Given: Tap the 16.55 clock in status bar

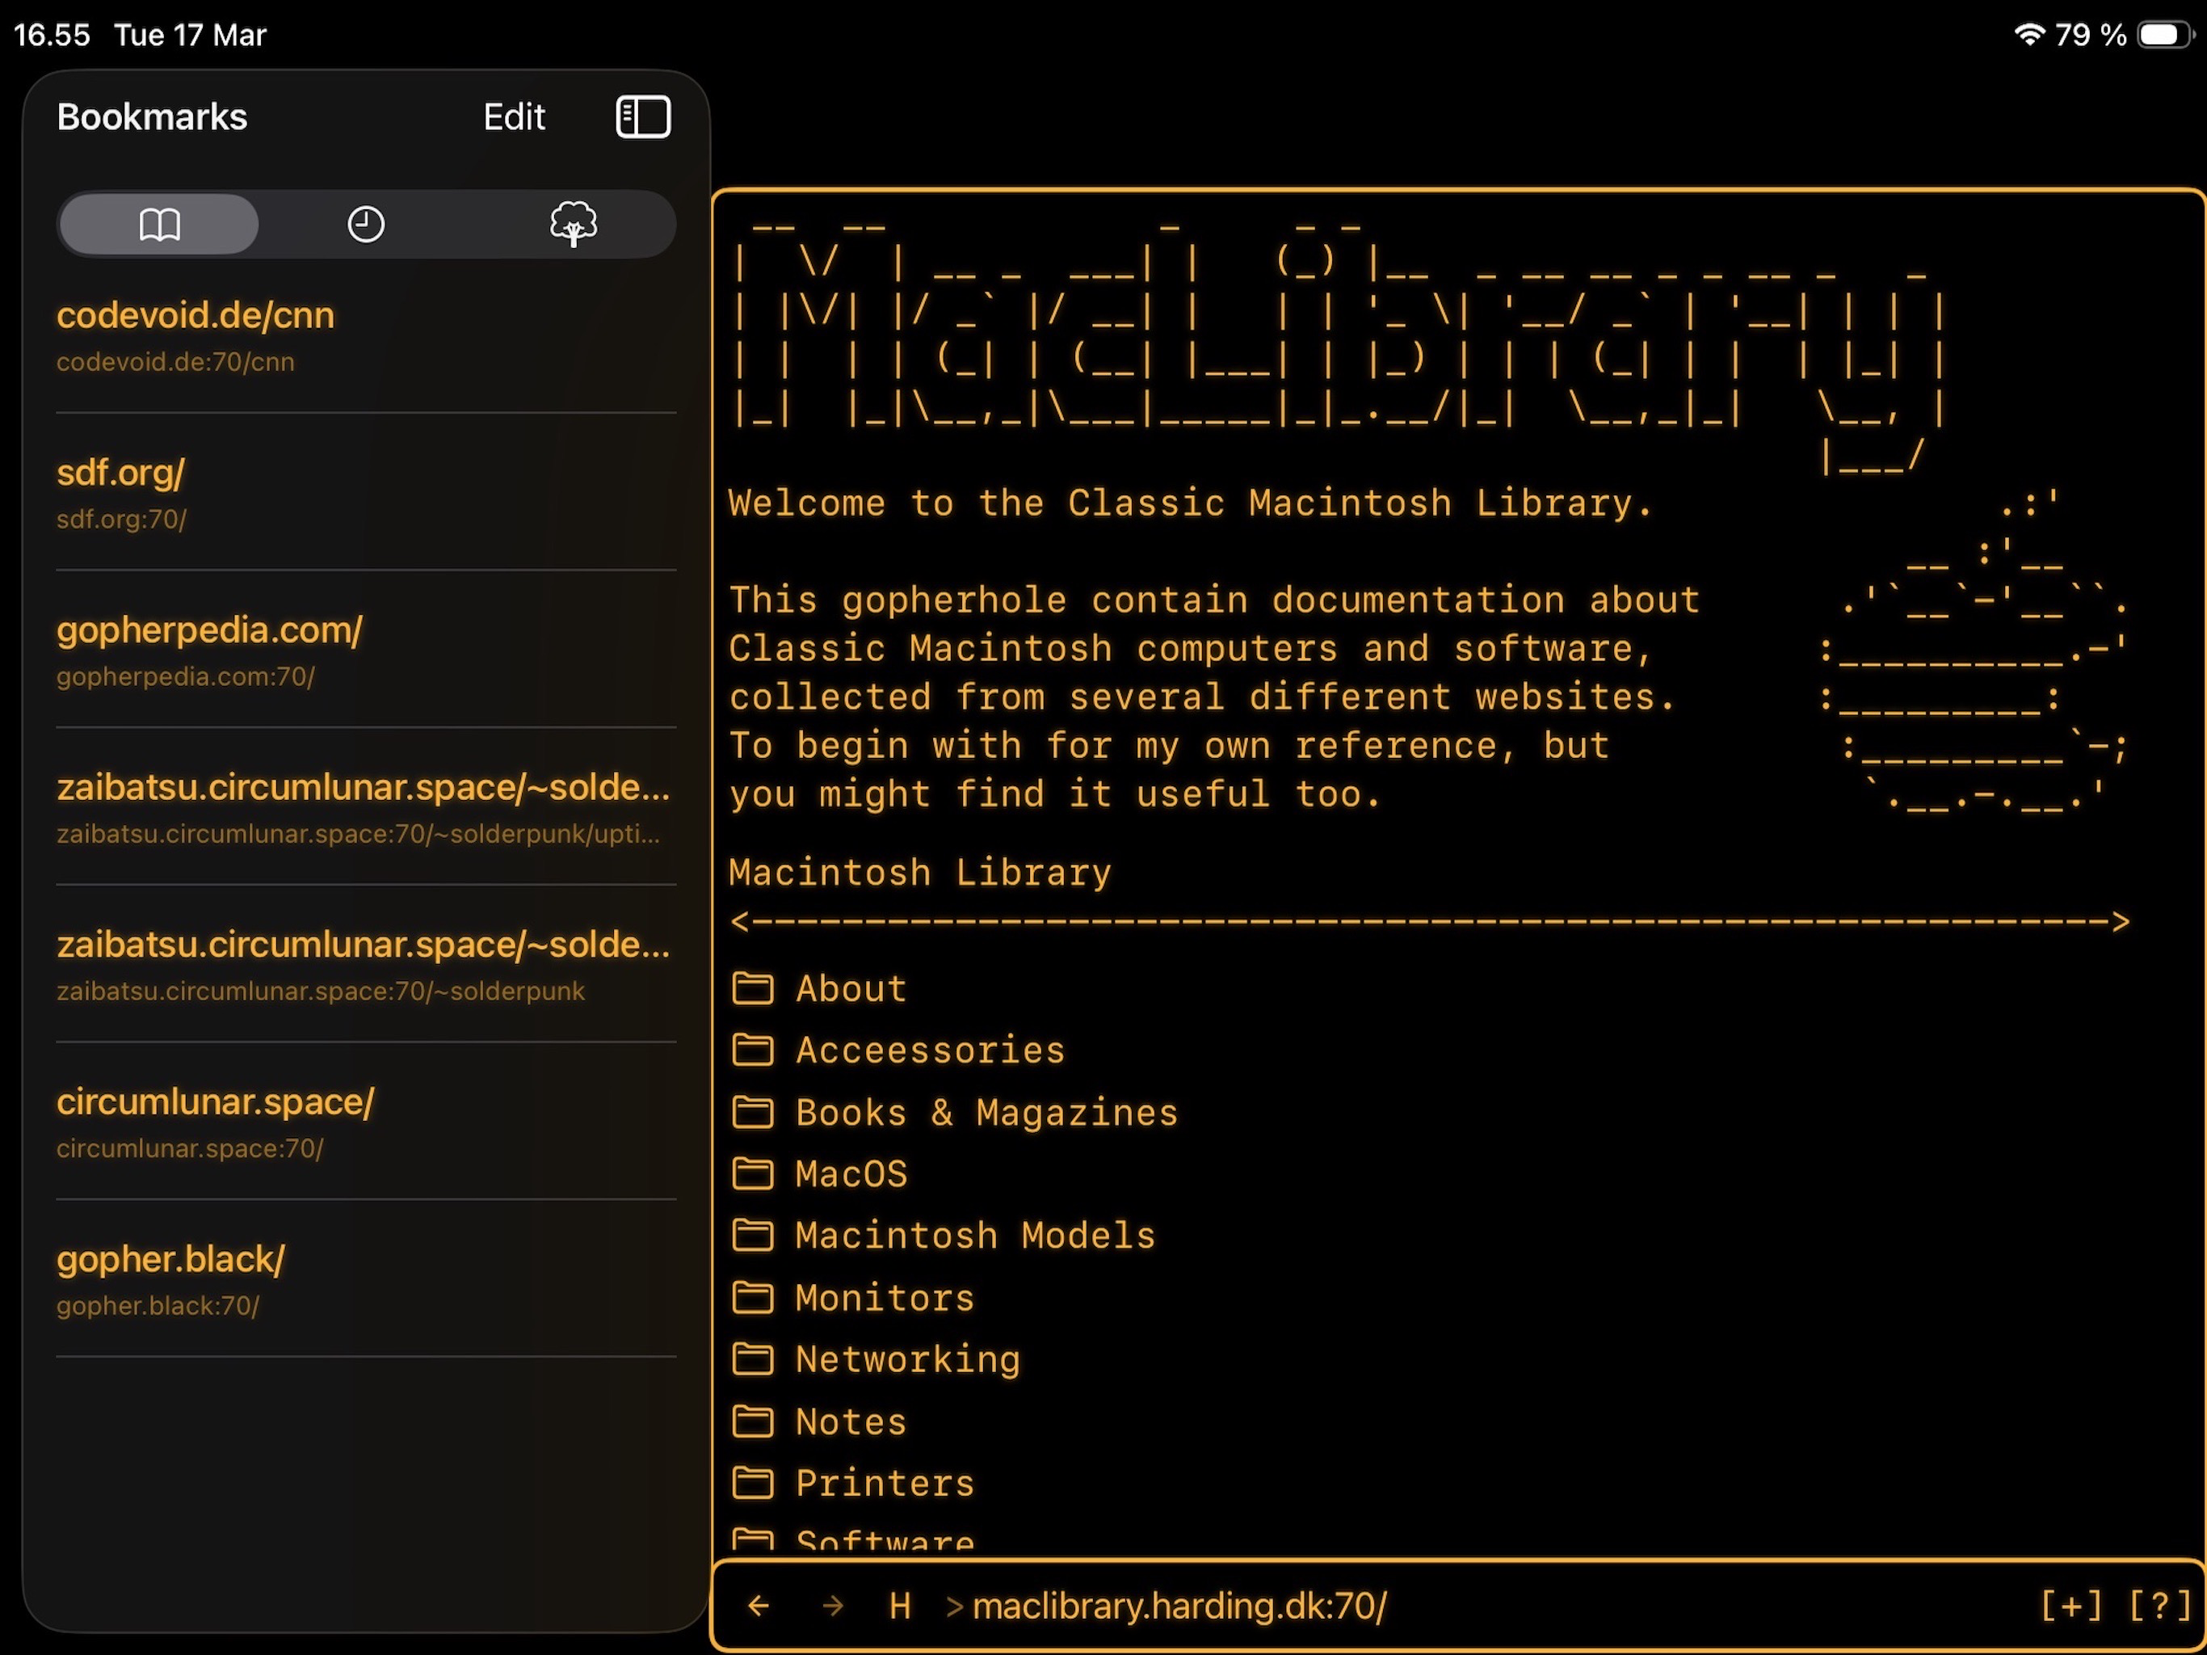Looking at the screenshot, I should pyautogui.click(x=52, y=35).
